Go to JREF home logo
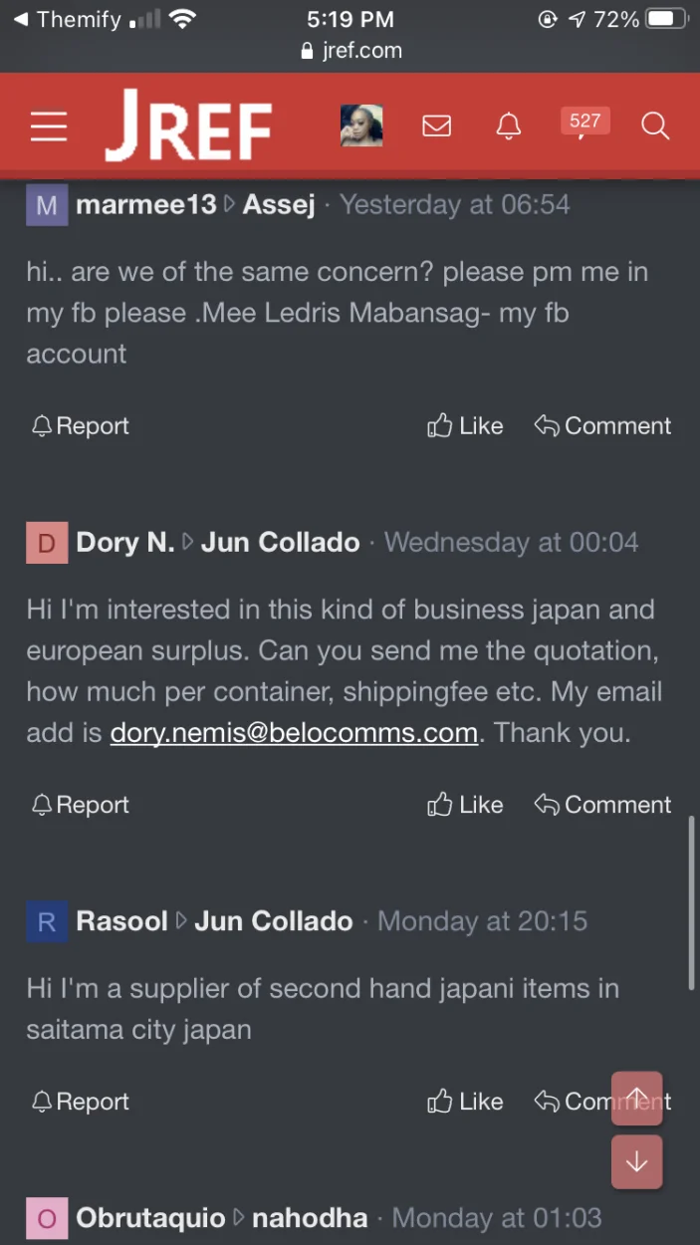Screen dimensions: 700x1245 (x=189, y=125)
